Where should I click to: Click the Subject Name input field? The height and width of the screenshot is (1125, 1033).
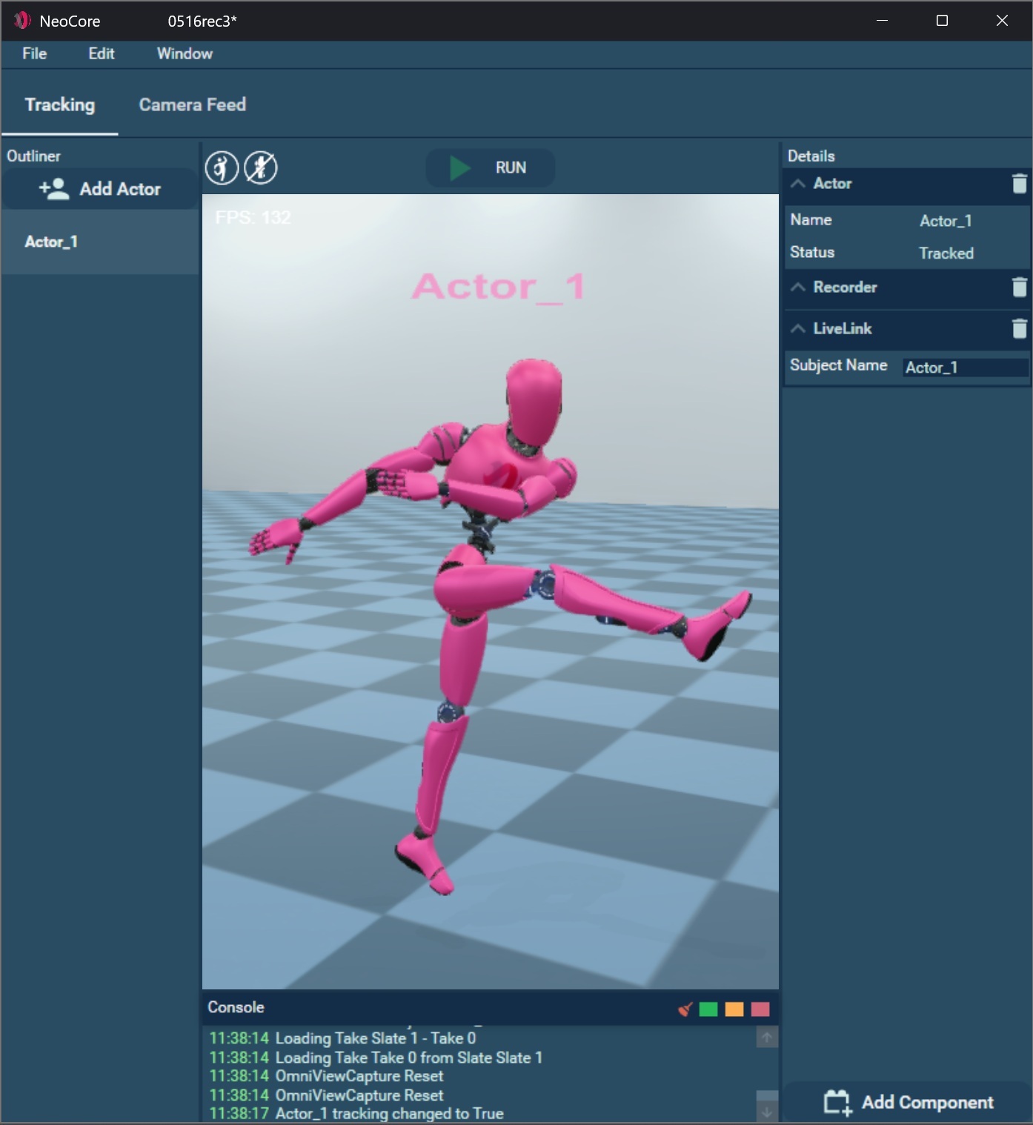[965, 368]
